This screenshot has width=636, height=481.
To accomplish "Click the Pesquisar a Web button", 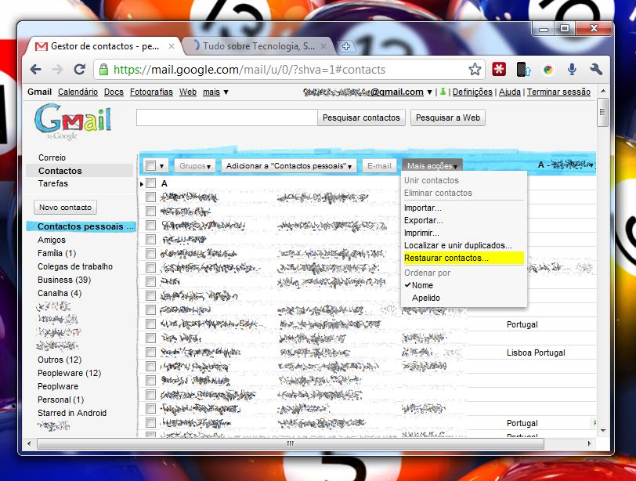I will pos(448,118).
